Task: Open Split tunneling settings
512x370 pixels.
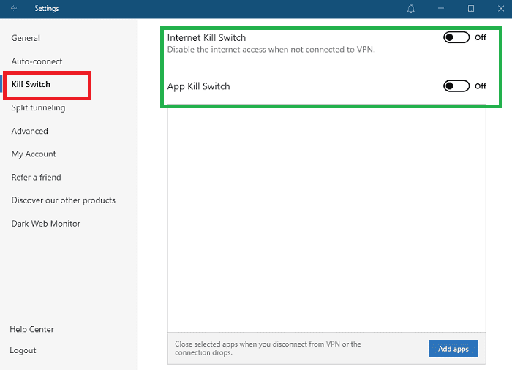Action: pos(38,108)
